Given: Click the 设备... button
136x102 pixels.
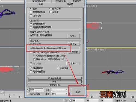Looking at the screenshot, I should point(74,63).
